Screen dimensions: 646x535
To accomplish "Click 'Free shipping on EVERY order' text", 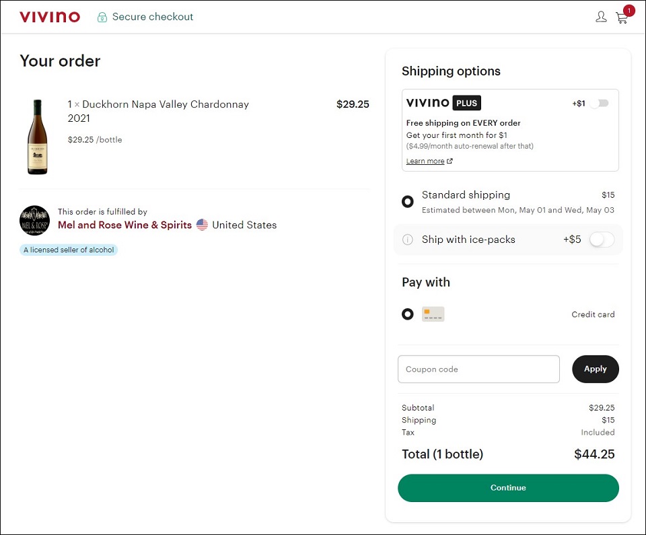I will coord(463,123).
